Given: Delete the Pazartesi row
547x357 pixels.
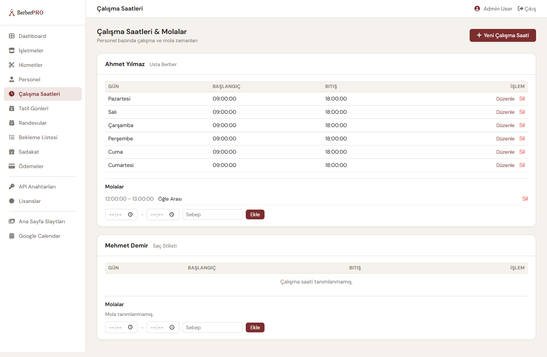Looking at the screenshot, I should pyautogui.click(x=522, y=99).
